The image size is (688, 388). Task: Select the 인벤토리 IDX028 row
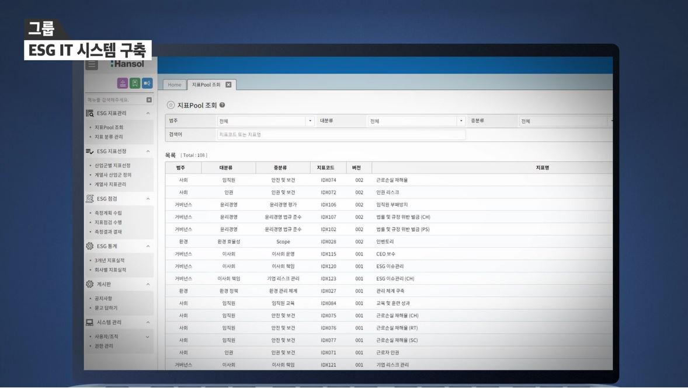tap(389, 242)
